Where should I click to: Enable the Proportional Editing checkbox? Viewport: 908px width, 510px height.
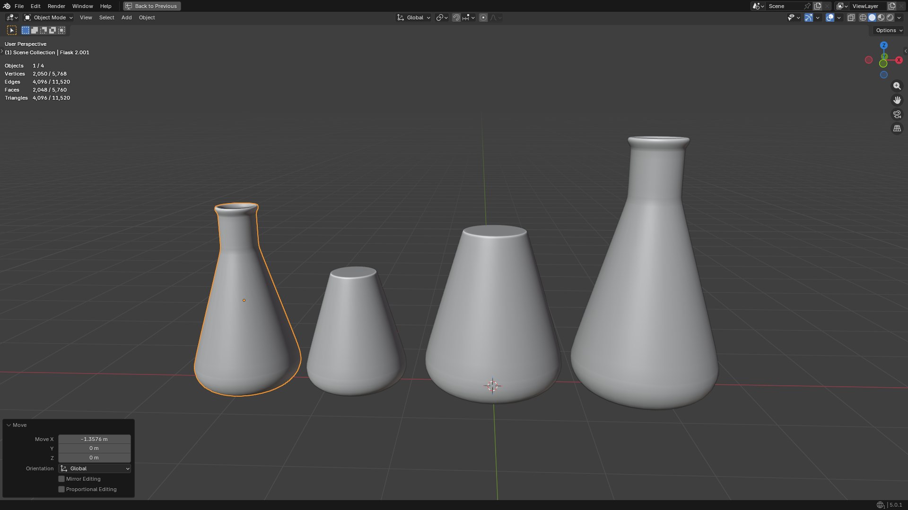61,489
